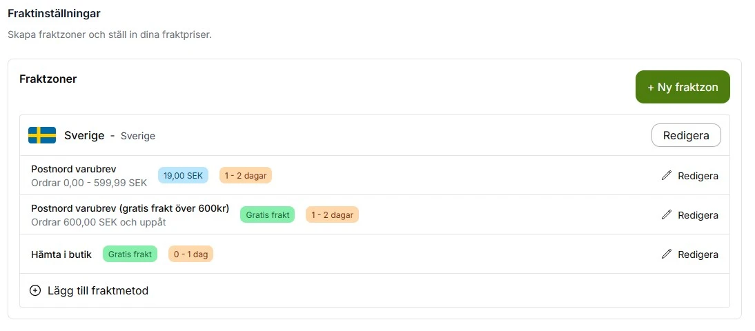Image resolution: width=755 pixels, height=331 pixels.
Task: Click Redigera text for Hämta i butik
Action: pos(698,254)
